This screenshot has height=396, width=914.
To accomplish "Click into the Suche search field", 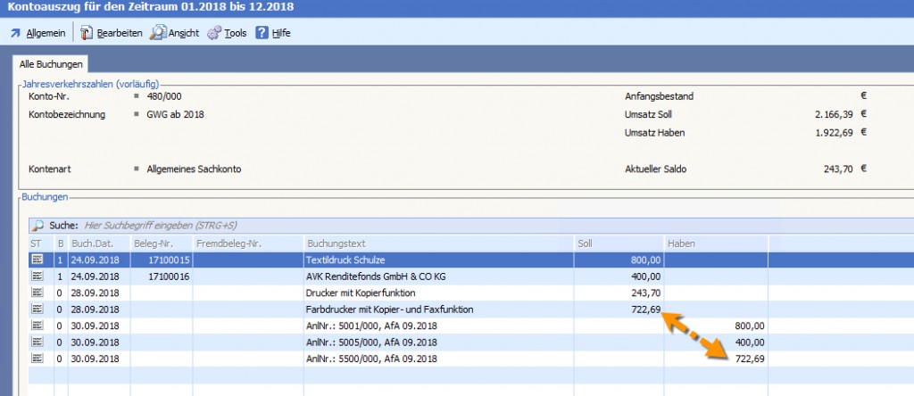I will click(x=268, y=226).
